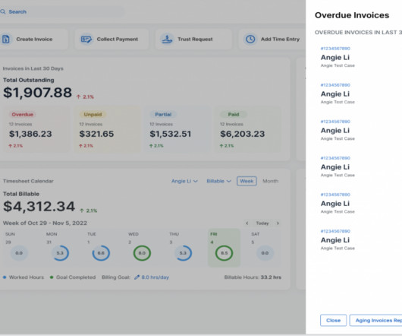Click the Trust Request hand icon
The width and height of the screenshot is (402, 336).
pyautogui.click(x=167, y=40)
